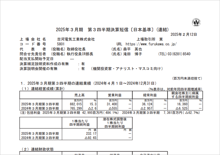Select the 売上高 column header
The height and width of the screenshot is (155, 220).
79,95
